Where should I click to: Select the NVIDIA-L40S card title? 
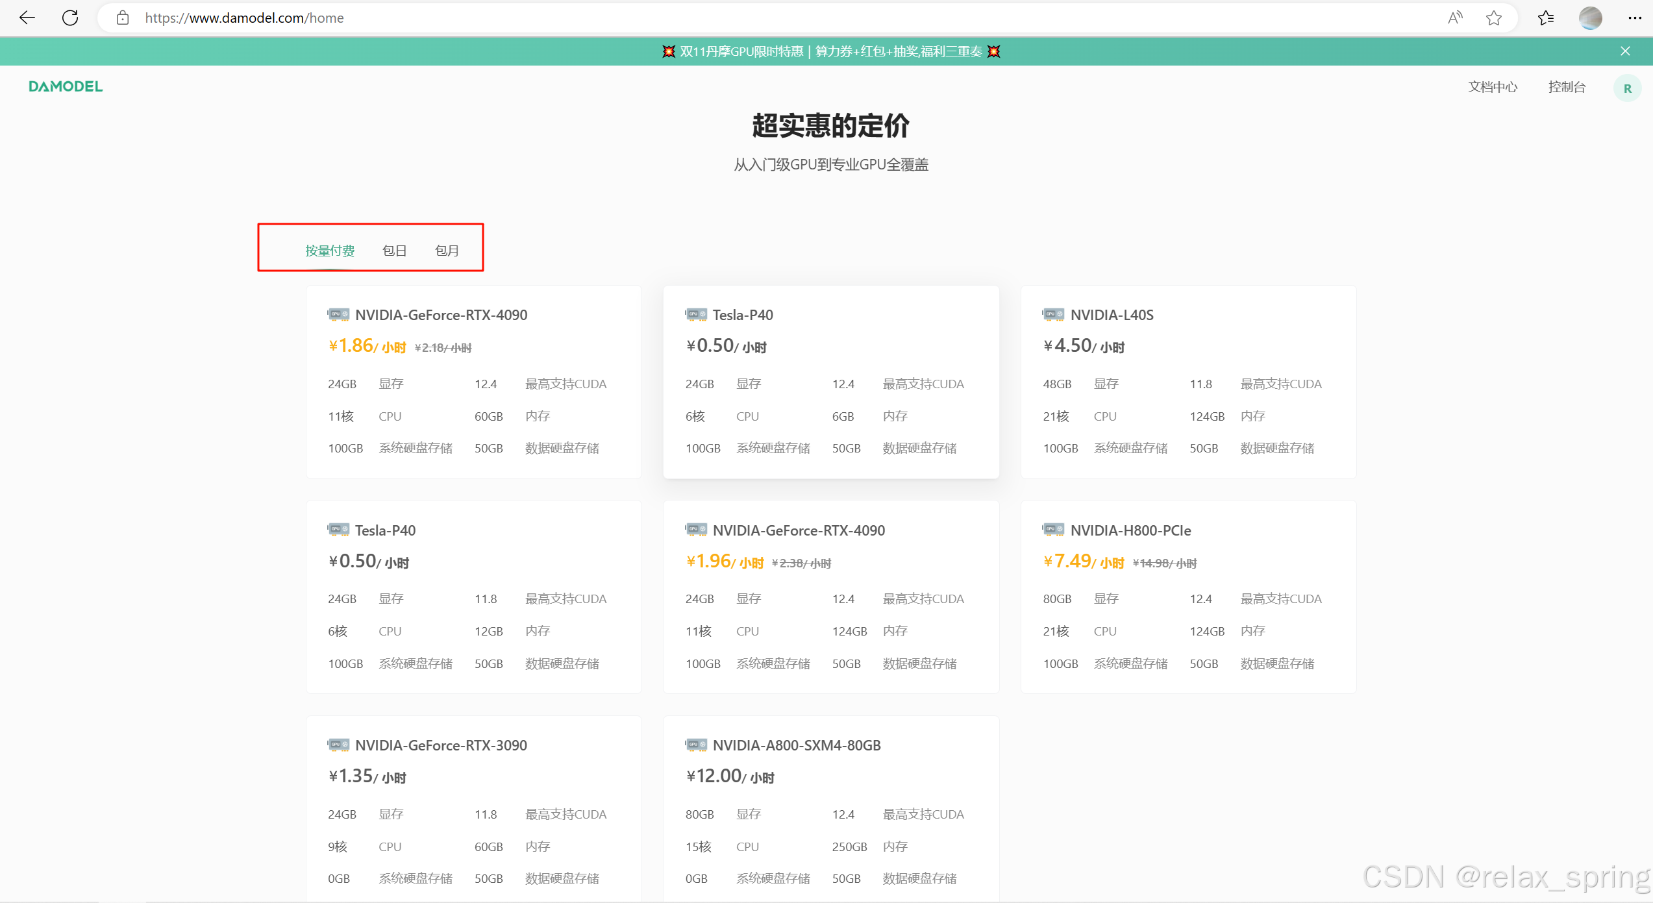coord(1112,315)
